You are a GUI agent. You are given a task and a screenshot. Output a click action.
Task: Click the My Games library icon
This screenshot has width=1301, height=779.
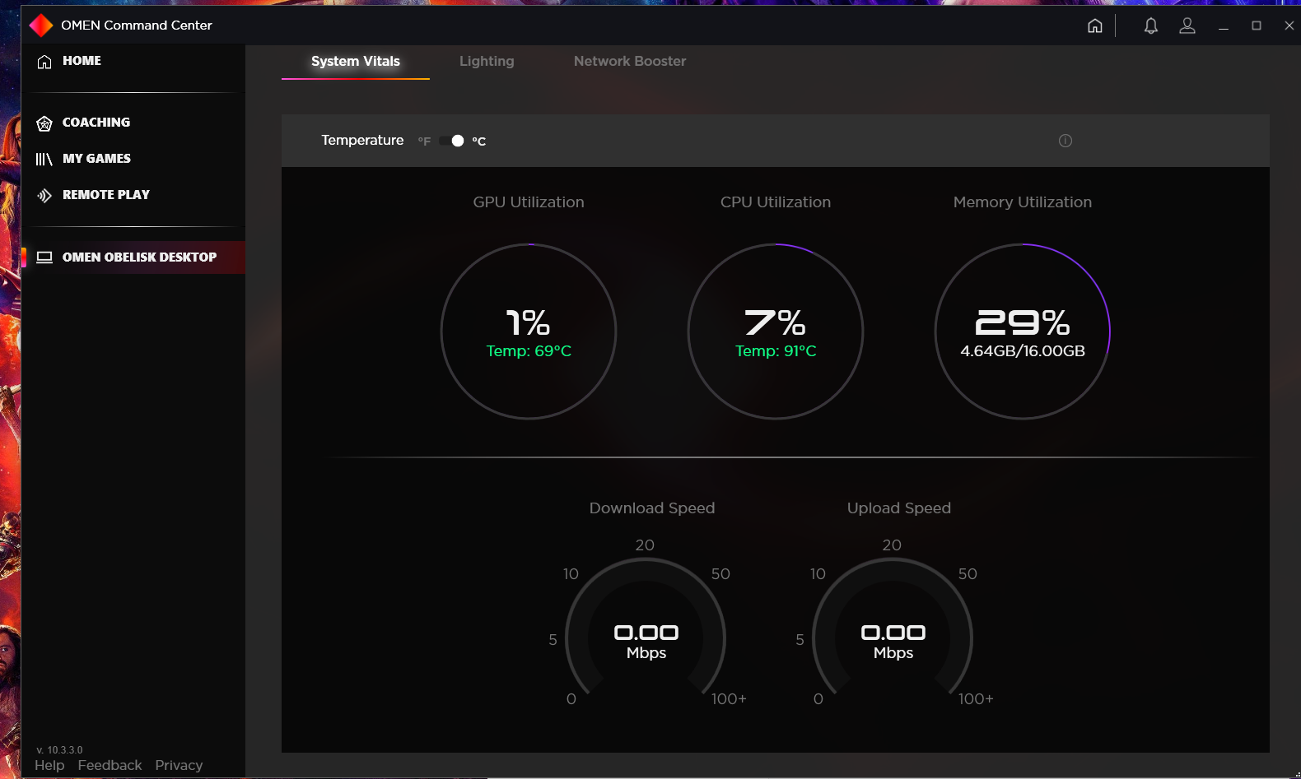pos(44,159)
